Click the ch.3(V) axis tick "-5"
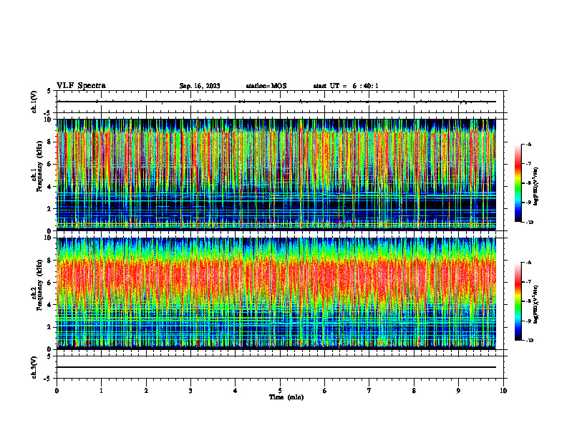The height and width of the screenshot is (438, 567). (x=48, y=379)
